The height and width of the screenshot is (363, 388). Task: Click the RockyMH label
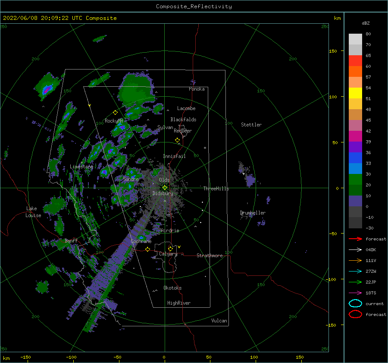(114, 121)
